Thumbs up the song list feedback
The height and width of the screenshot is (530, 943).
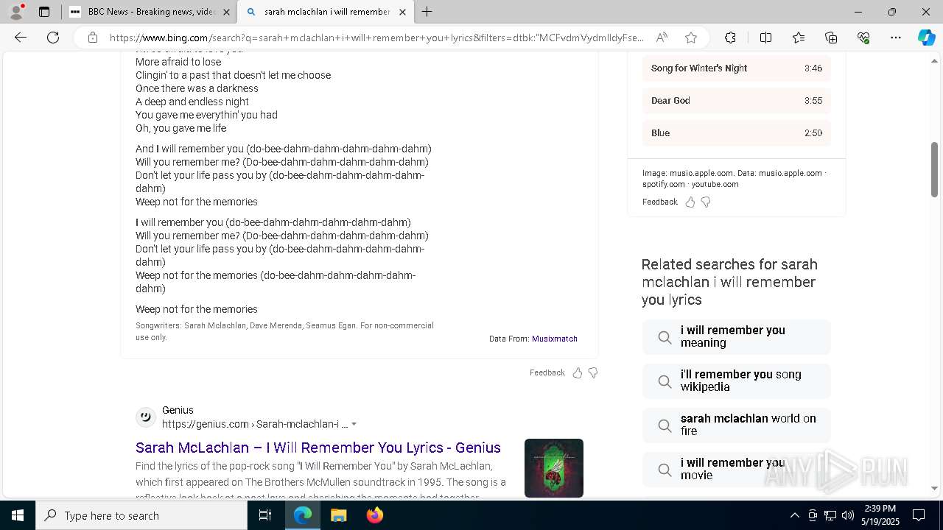(690, 202)
